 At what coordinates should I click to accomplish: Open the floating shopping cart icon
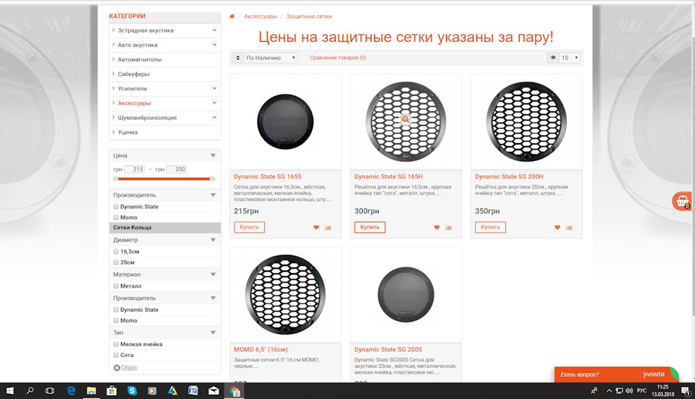682,201
